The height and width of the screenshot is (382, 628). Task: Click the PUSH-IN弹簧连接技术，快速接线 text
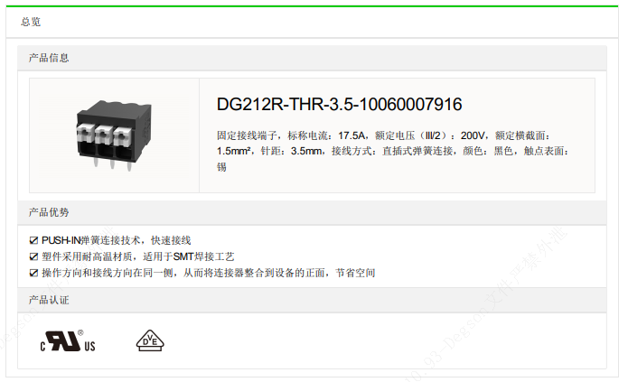click(117, 240)
